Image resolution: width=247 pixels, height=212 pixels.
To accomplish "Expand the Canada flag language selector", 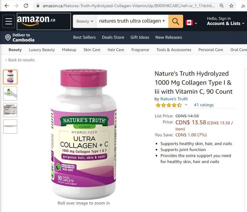I will pos(191,23).
